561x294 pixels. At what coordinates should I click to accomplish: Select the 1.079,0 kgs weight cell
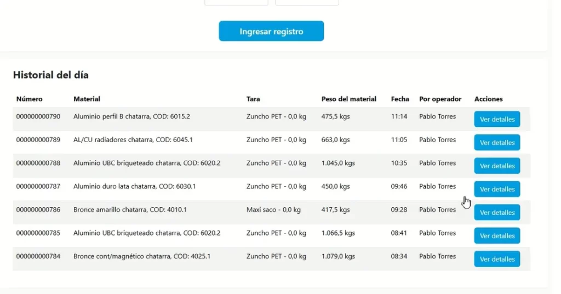338,256
